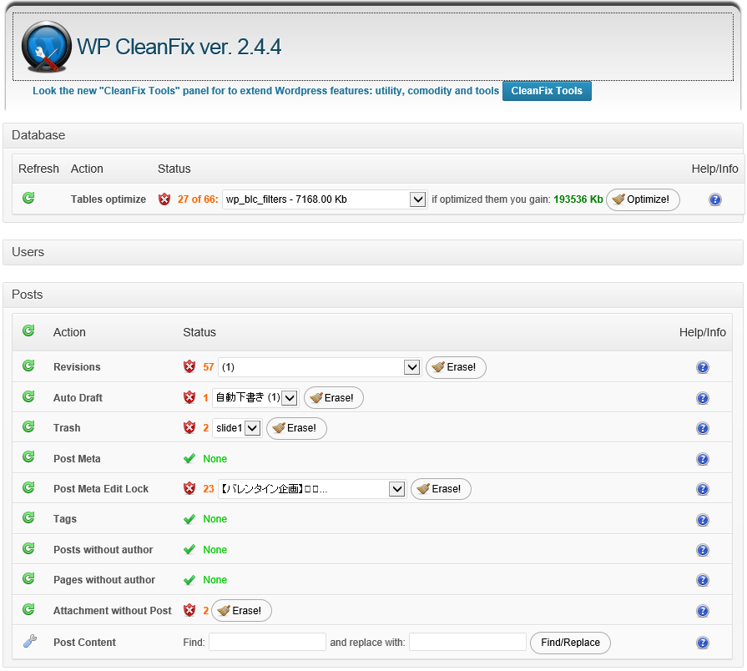Refresh the Revisions row

click(x=28, y=366)
